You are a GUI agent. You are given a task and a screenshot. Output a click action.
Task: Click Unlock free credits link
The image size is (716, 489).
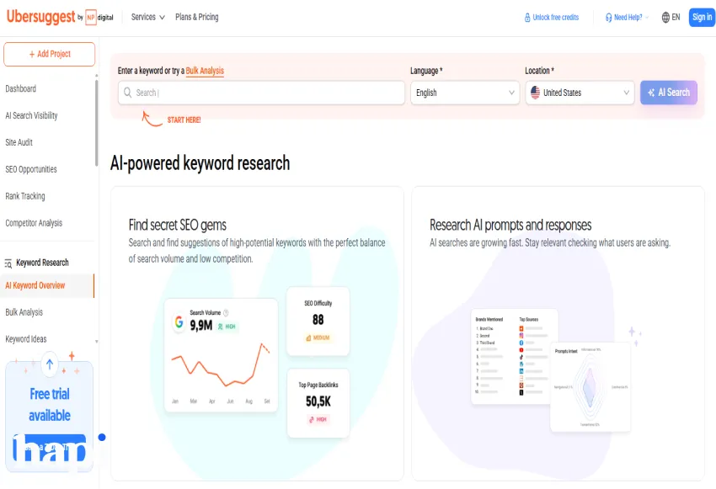point(555,18)
